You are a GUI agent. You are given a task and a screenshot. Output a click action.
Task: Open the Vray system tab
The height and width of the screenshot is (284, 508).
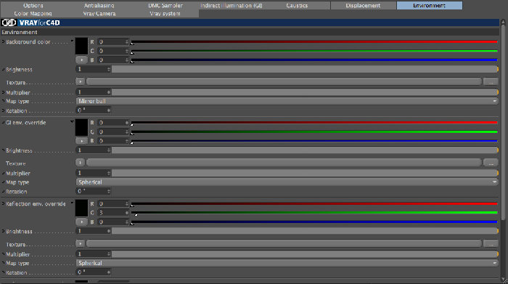coord(165,14)
